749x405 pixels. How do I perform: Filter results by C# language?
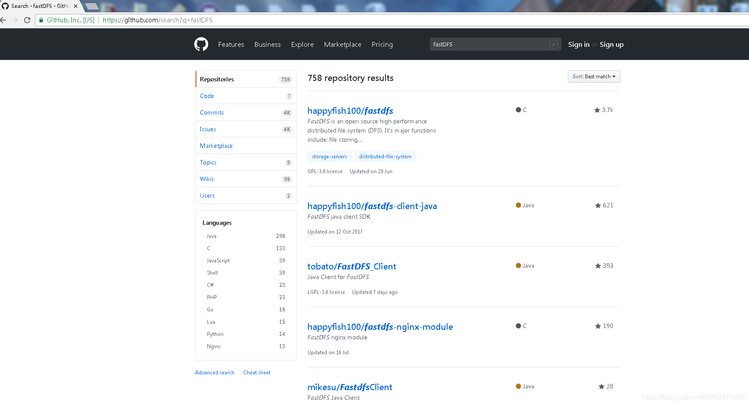(246, 285)
